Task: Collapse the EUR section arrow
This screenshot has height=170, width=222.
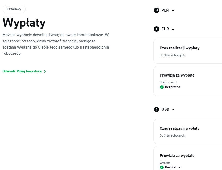Action: click(x=173, y=29)
